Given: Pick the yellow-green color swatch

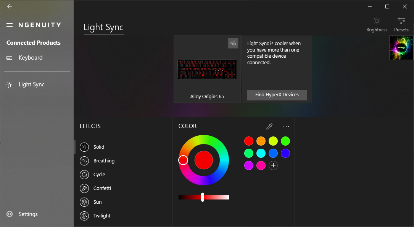Looking at the screenshot, I should [x=273, y=141].
